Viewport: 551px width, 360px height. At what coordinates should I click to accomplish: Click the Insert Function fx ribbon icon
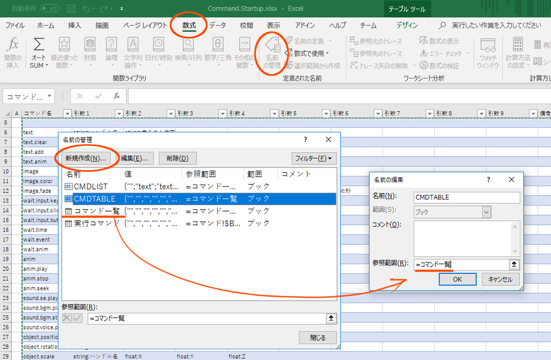(x=13, y=45)
